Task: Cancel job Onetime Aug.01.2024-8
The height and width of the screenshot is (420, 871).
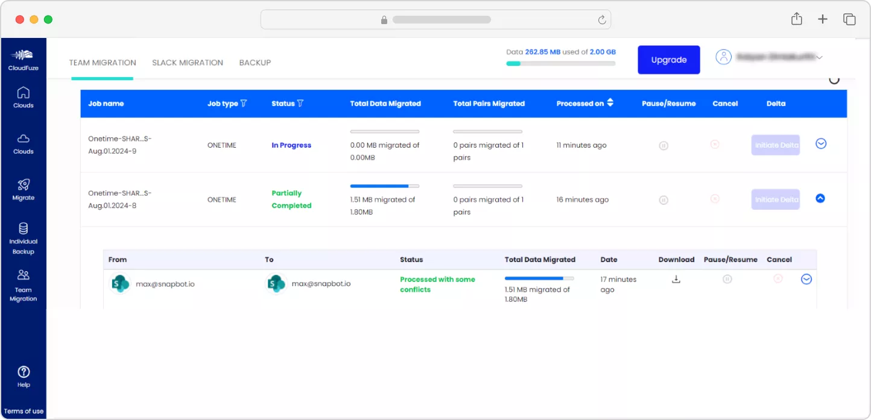Action: [x=715, y=198]
